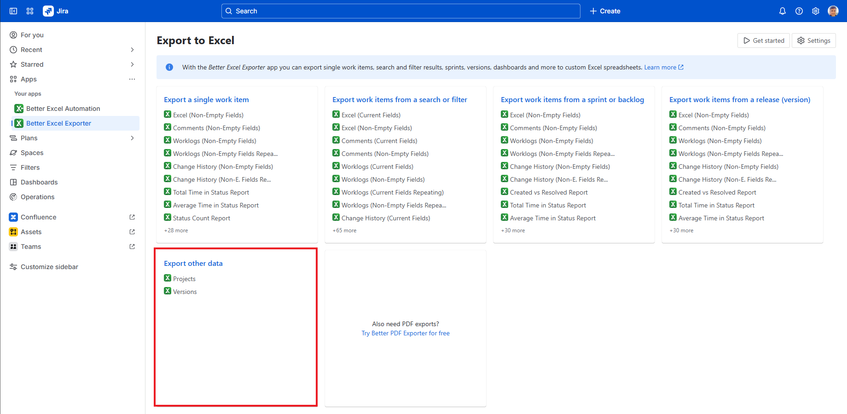Click the Get started button

tap(763, 40)
